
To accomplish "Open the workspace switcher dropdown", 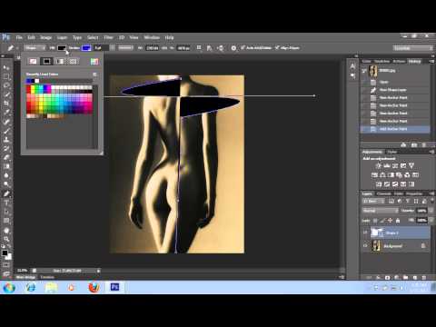I will 413,48.
